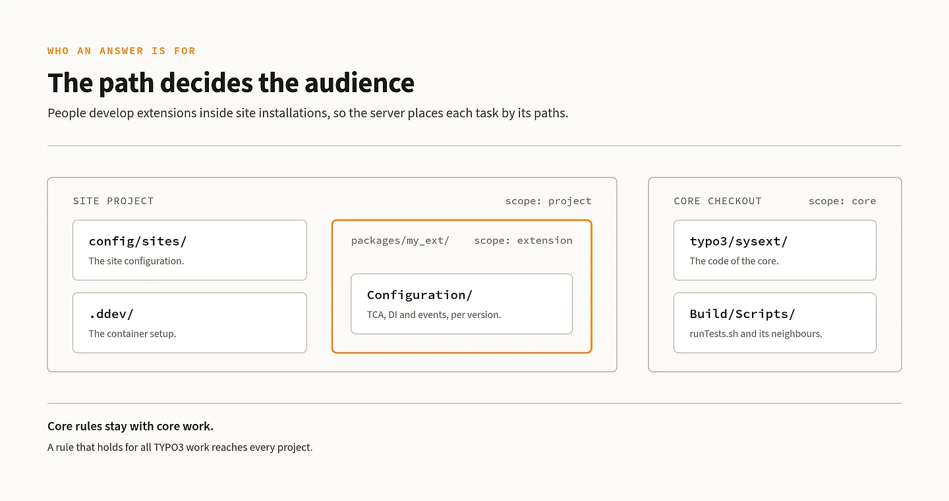
Task: Click 'runTests.sh and its neighbours.' text
Action: [x=756, y=333]
